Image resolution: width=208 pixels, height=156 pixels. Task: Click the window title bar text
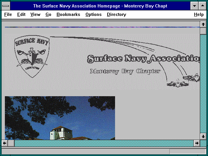tap(100, 6)
